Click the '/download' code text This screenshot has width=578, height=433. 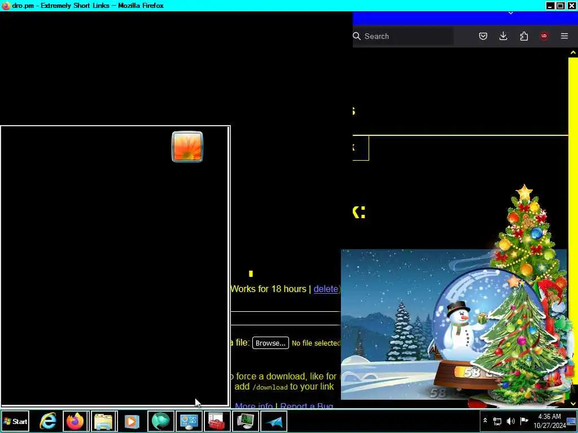(x=270, y=387)
